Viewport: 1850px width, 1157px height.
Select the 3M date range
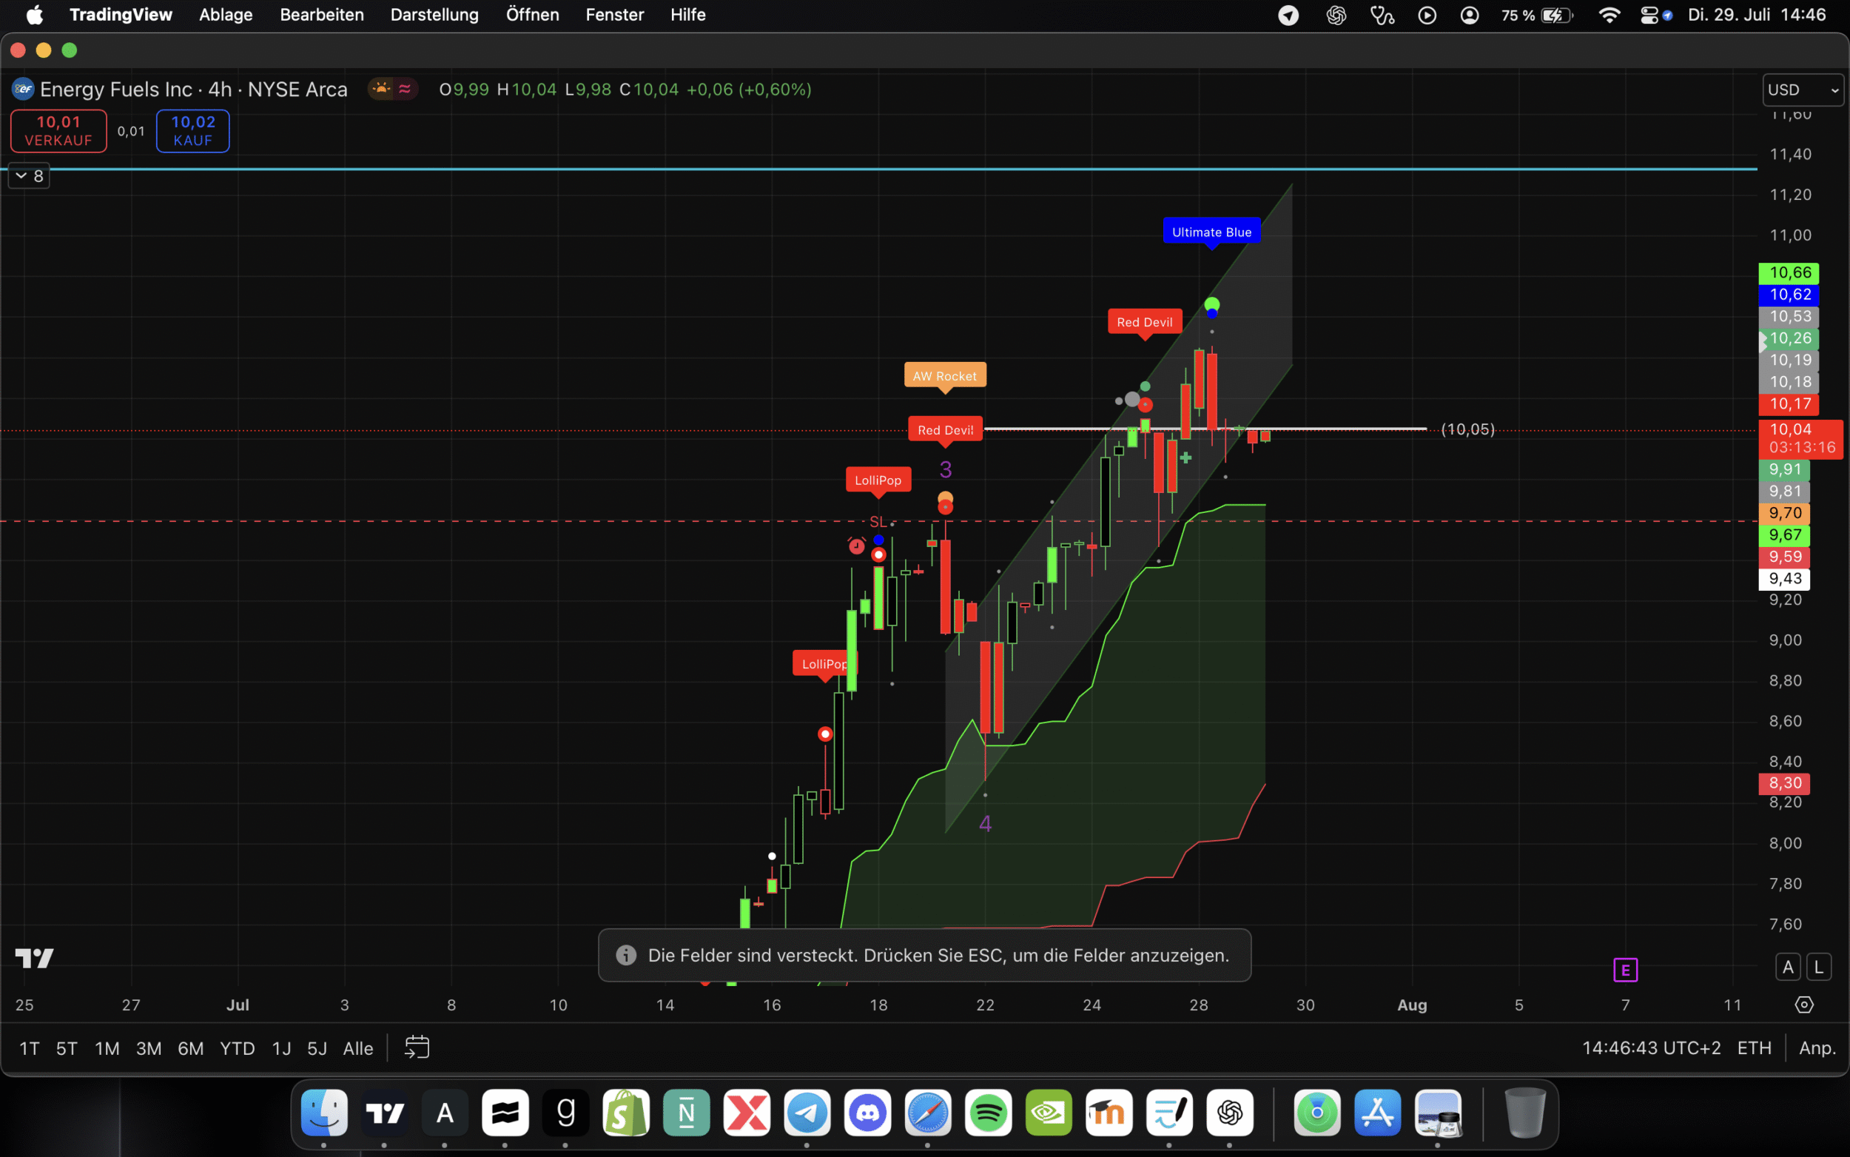coord(148,1048)
